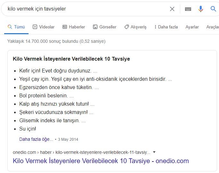The image size is (219, 173).
Task: Select 'Bol proteinli beslenin' item
Action: 46,95
